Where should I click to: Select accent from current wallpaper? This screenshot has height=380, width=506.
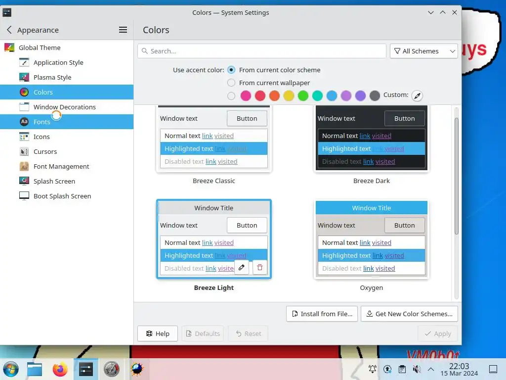click(231, 83)
